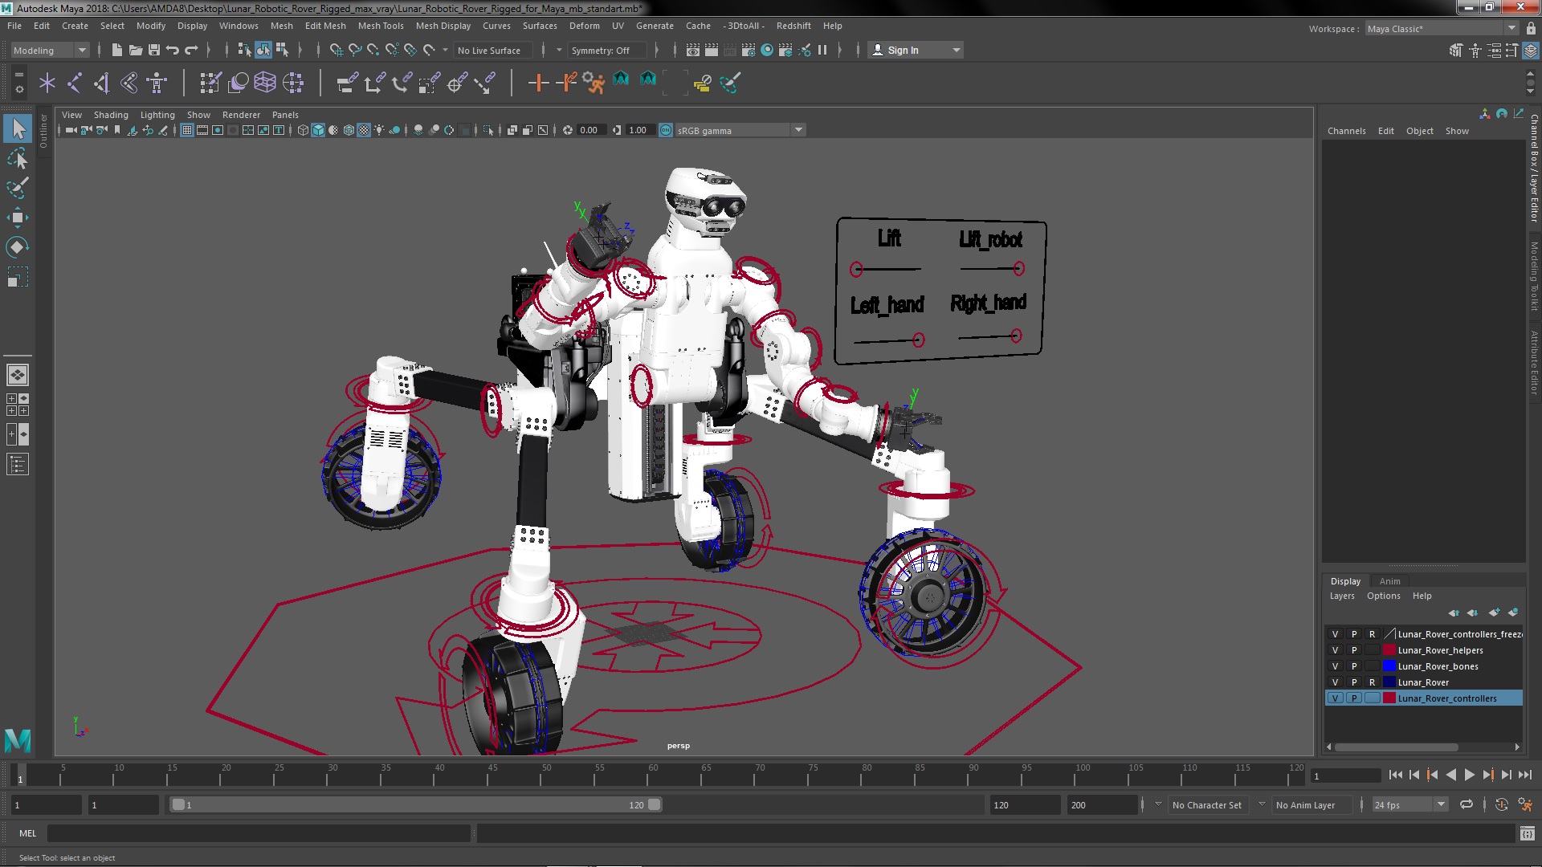
Task: Open the Script Editor icon
Action: click(1527, 833)
